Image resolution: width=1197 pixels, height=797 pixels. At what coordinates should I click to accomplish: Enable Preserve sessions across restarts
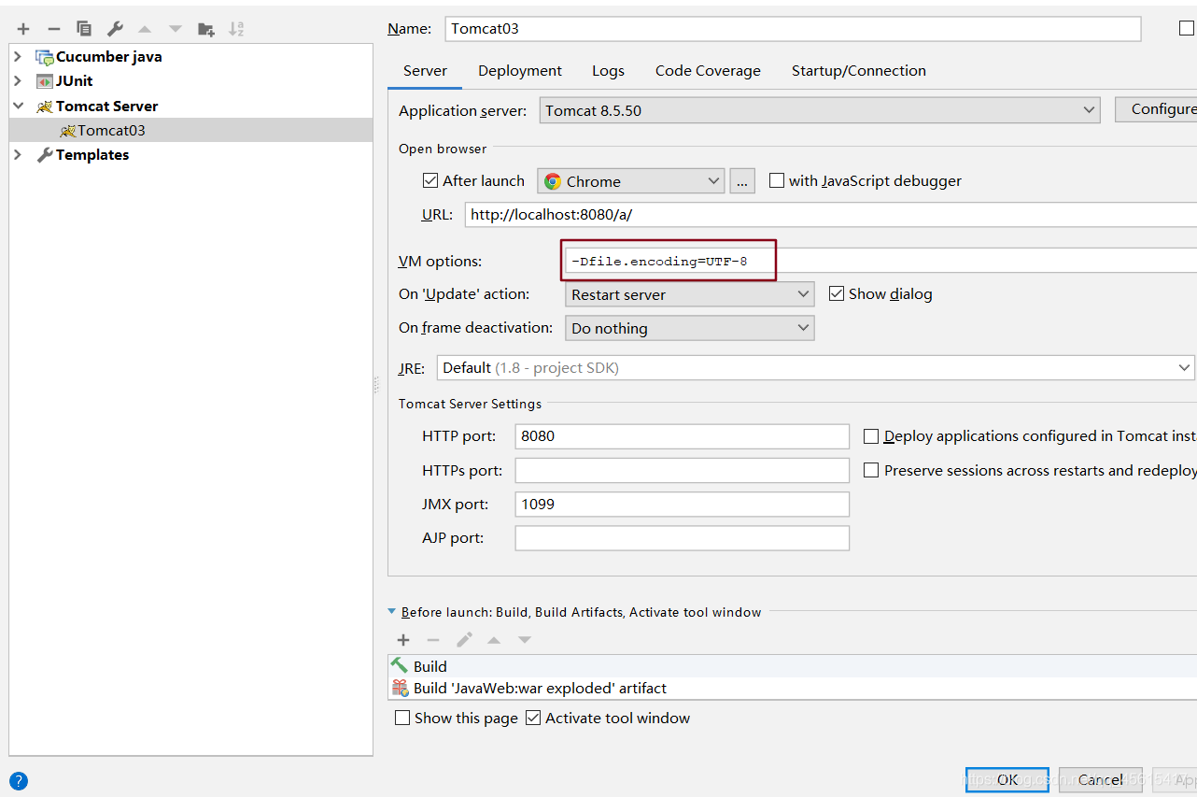pyautogui.click(x=871, y=470)
